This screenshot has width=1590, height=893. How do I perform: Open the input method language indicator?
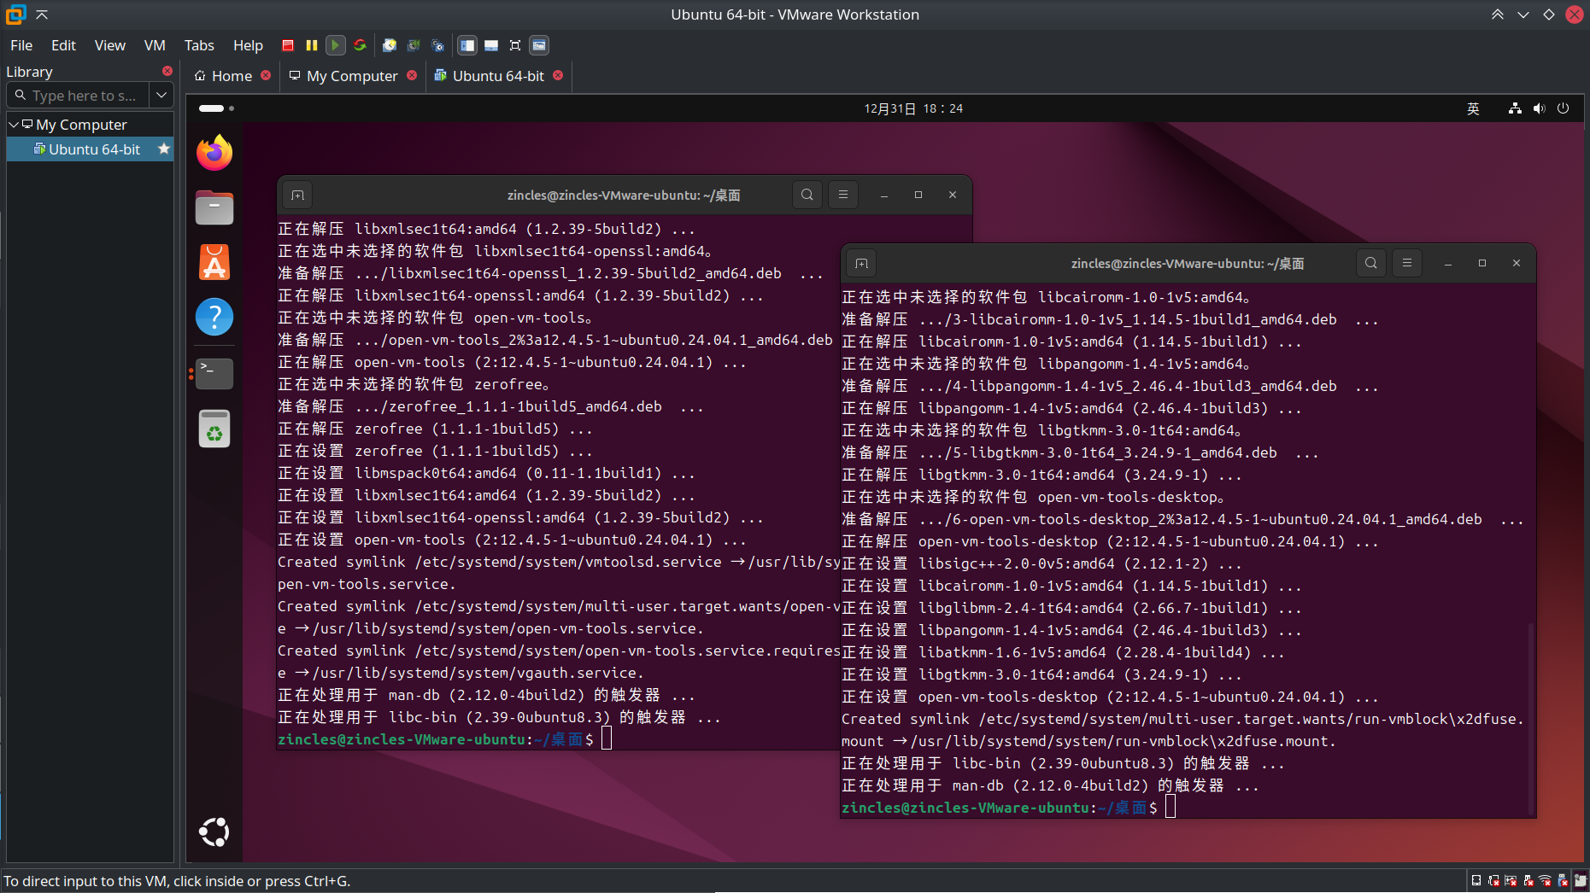click(x=1473, y=108)
